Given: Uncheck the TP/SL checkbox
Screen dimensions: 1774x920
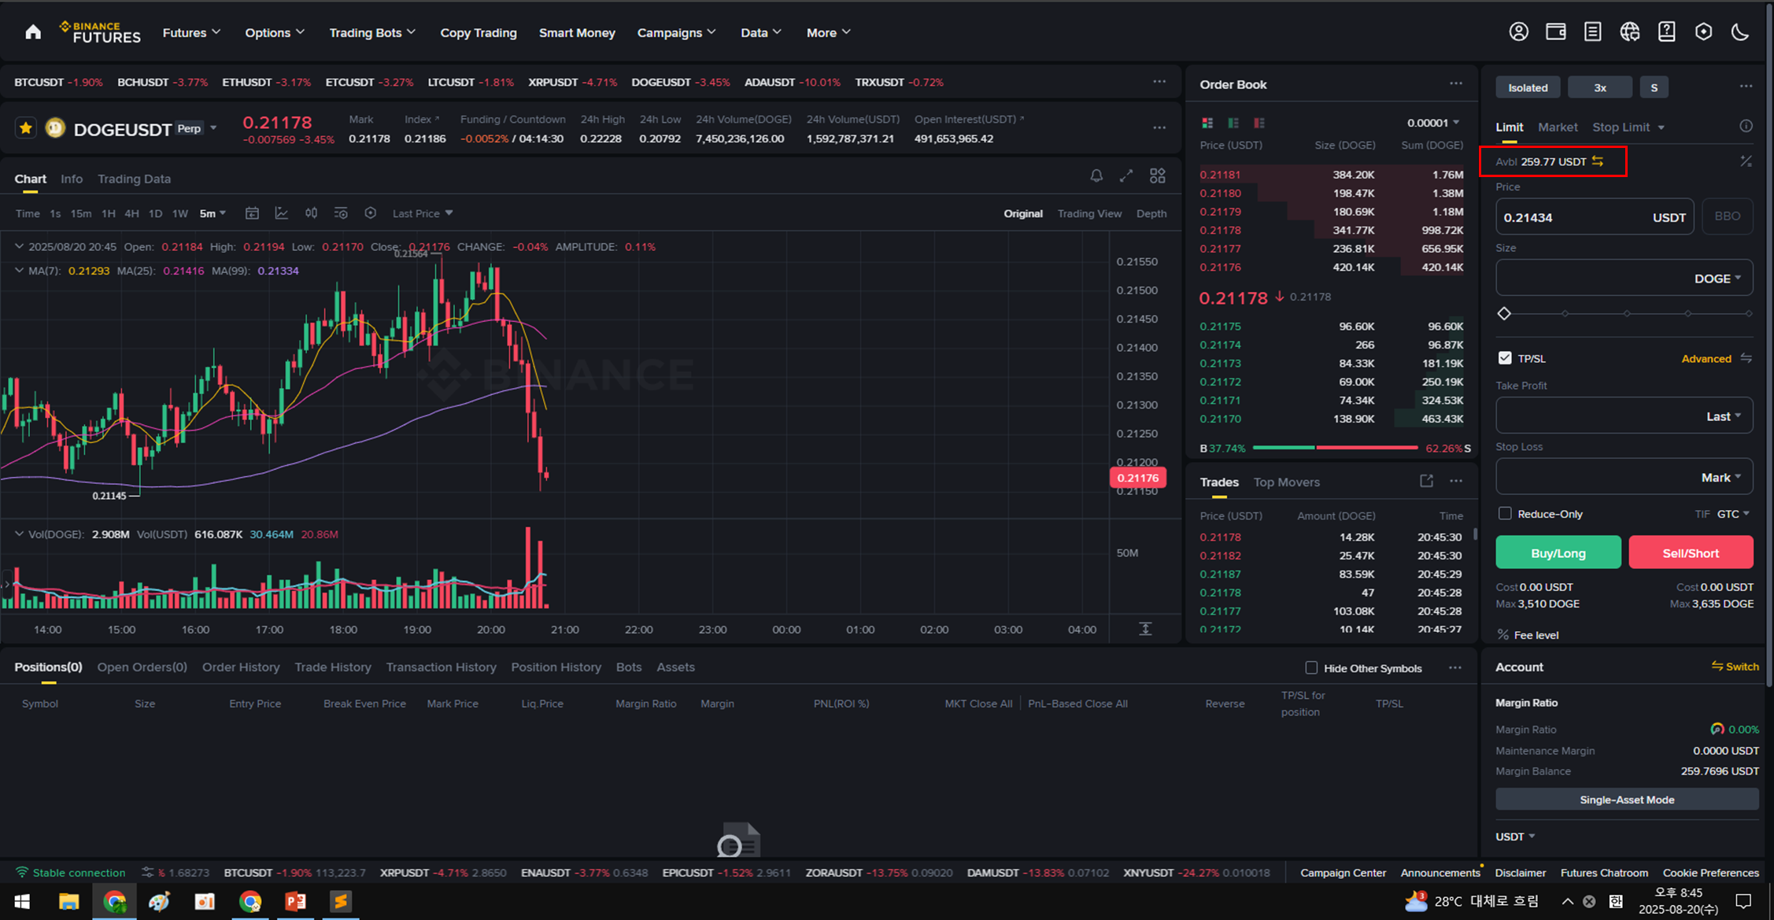Looking at the screenshot, I should click(1505, 358).
